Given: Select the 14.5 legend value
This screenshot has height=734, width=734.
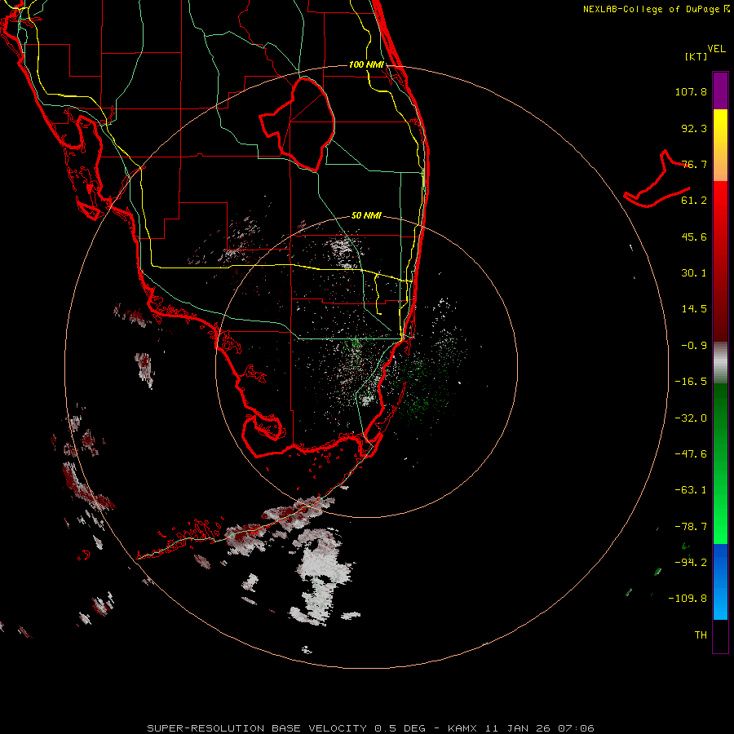Looking at the screenshot, I should 694,309.
